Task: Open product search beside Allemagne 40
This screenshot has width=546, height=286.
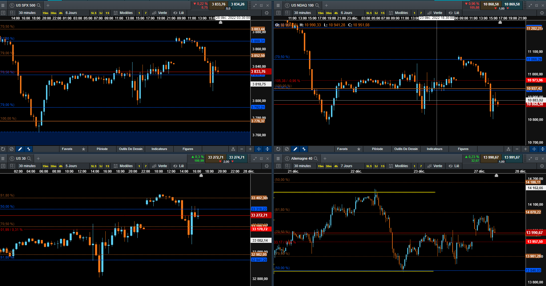Action: 316,159
